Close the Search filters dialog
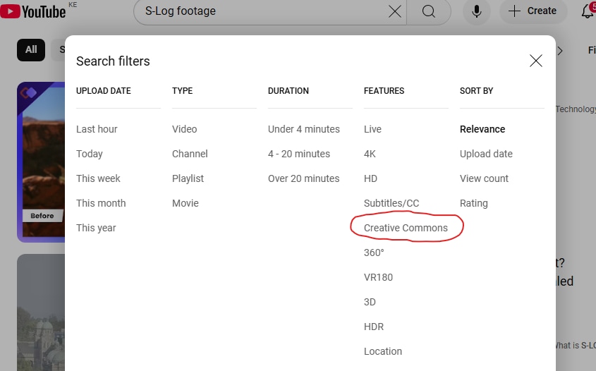Screen dimensions: 596x371 pyautogui.click(x=536, y=61)
